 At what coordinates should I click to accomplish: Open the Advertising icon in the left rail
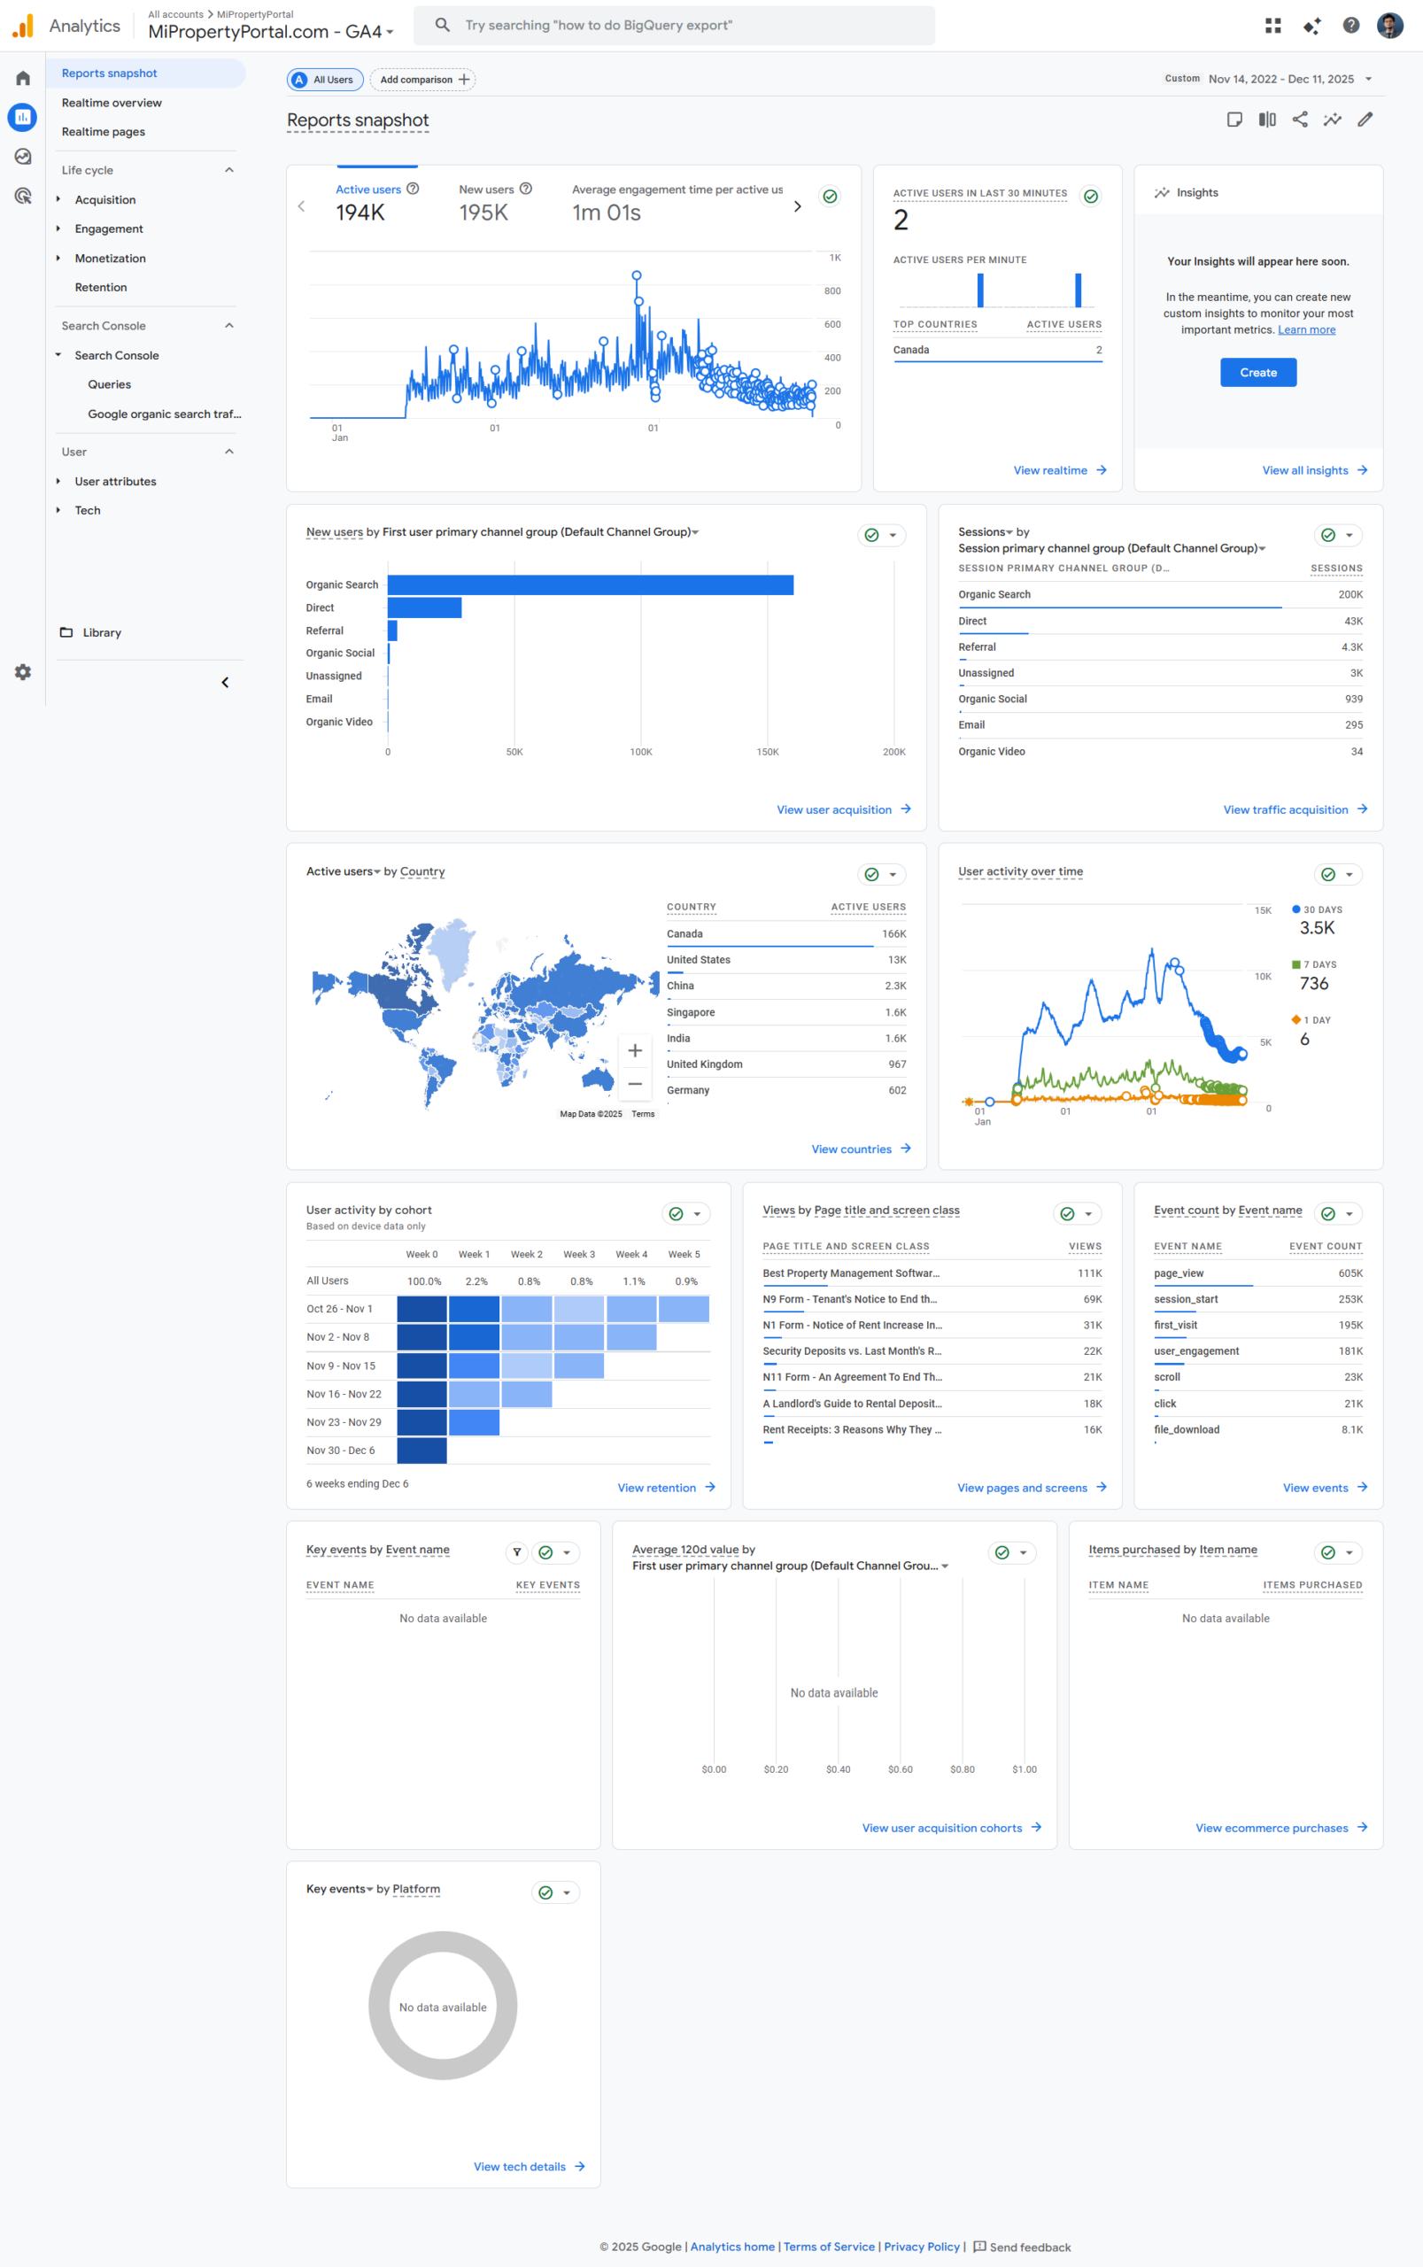click(21, 195)
